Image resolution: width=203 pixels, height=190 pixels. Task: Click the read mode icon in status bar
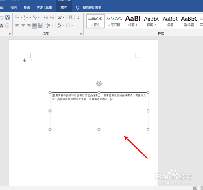coord(195,188)
